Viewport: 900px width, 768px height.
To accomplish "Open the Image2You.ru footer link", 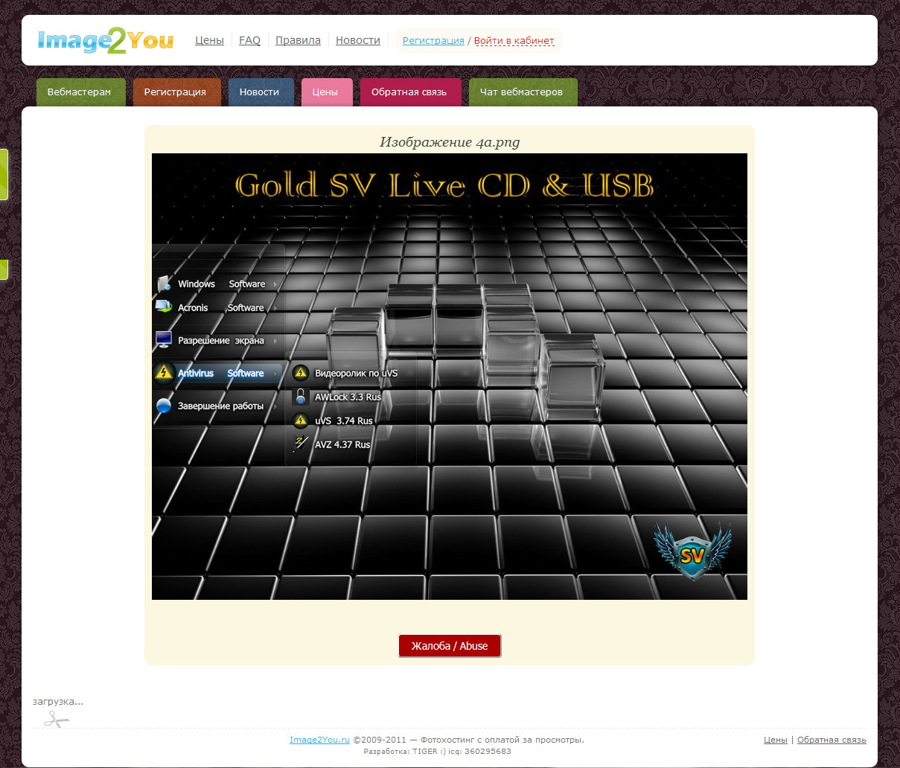I will click(319, 740).
